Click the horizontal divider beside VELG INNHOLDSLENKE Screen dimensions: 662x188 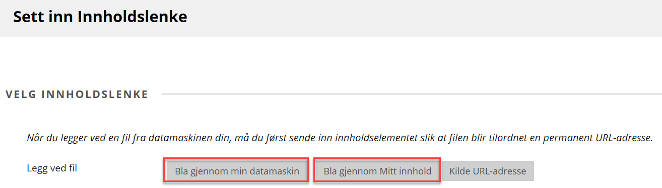(412, 94)
